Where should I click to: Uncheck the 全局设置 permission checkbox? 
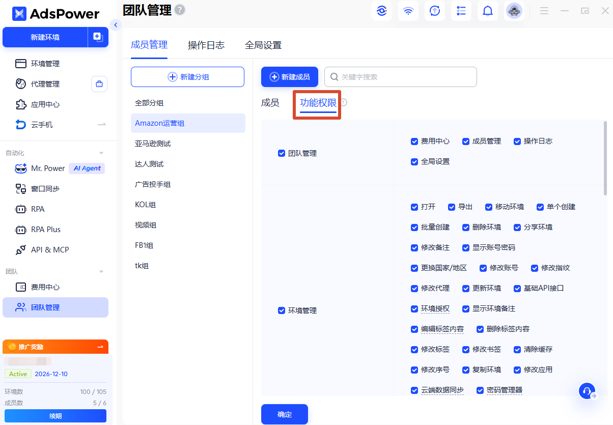click(x=414, y=162)
